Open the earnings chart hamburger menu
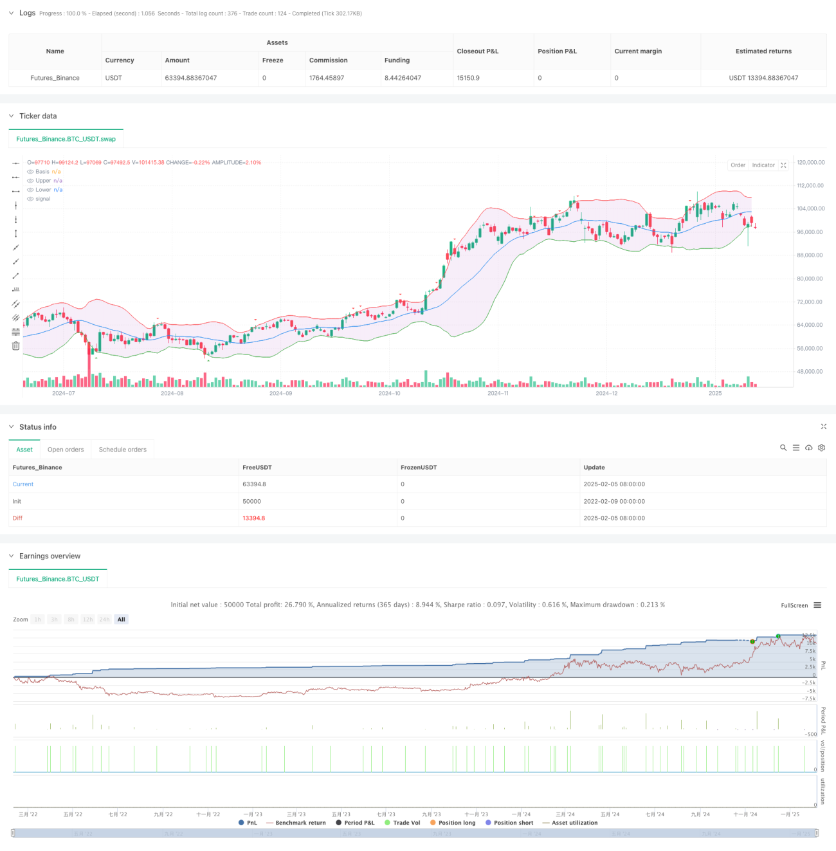836x851 pixels. 817,605
